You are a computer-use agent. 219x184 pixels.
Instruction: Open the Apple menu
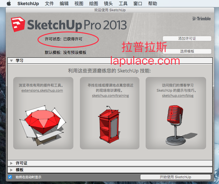(x=9, y=4)
